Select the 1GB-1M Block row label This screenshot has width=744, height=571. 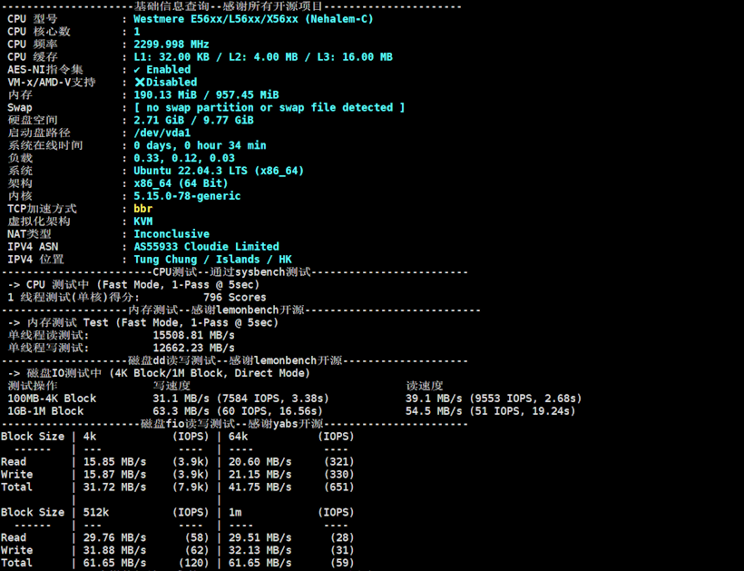tap(45, 411)
